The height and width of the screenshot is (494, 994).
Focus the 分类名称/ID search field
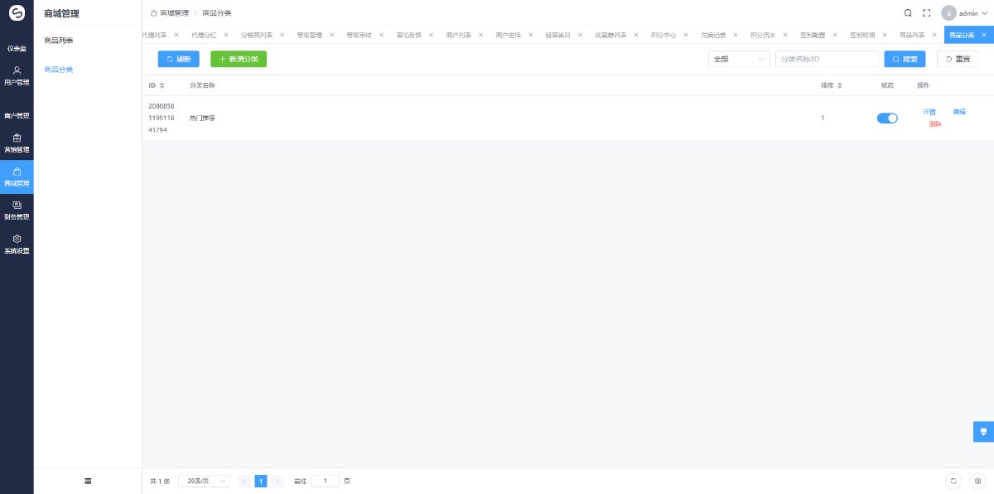(x=827, y=59)
